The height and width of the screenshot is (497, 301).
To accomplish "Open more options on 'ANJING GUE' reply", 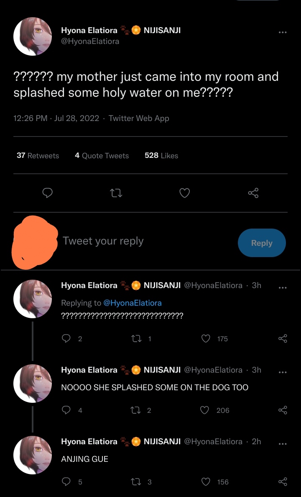I will [283, 444].
